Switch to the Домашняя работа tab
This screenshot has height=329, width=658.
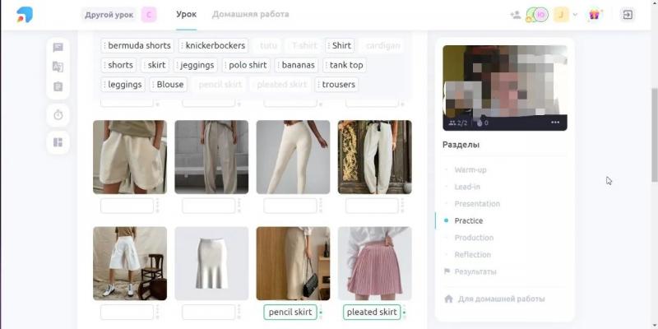(250, 14)
